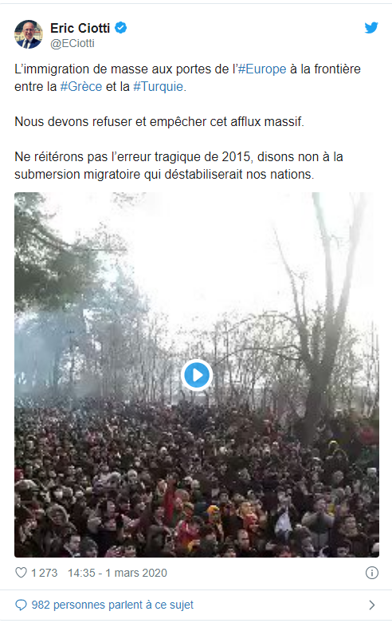
Task: Like the tweet with heart icon
Action: coord(21,573)
